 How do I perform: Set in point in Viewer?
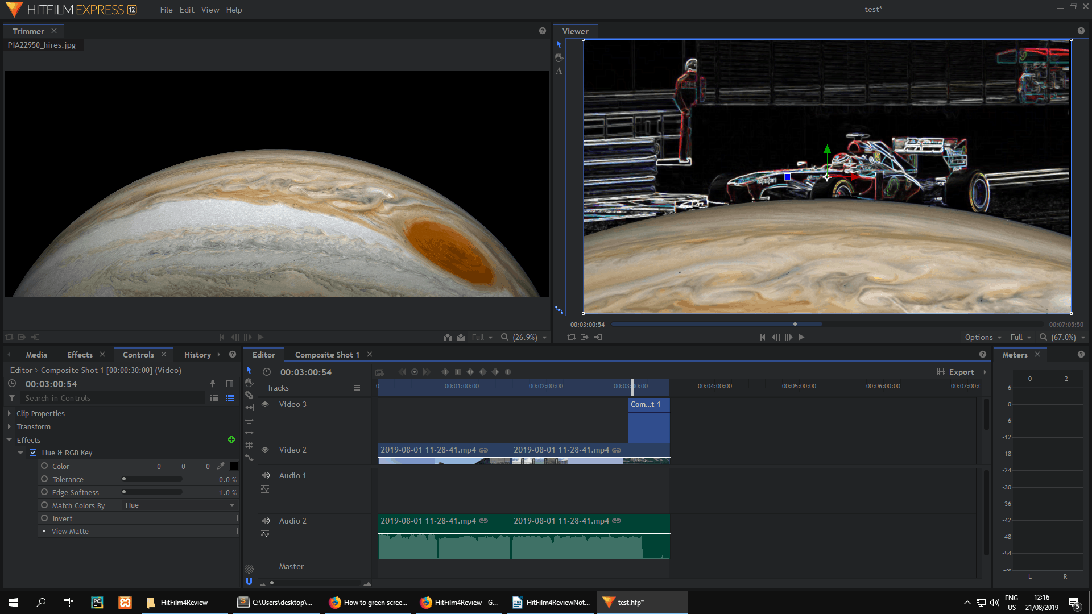click(585, 337)
